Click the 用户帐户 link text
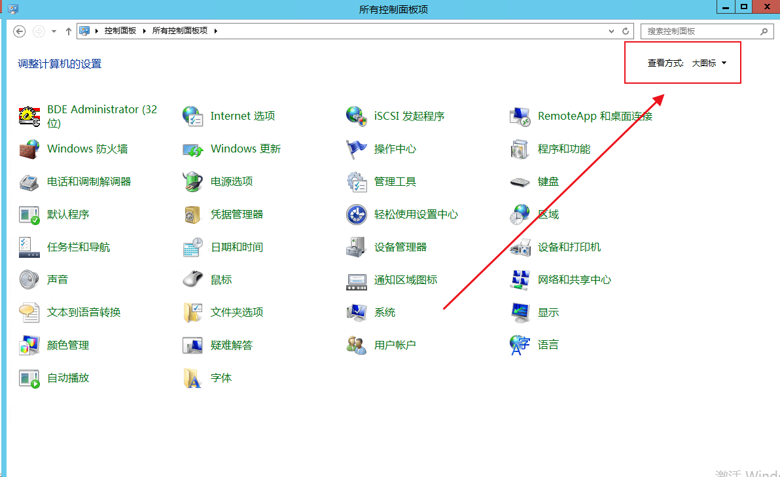 395,345
